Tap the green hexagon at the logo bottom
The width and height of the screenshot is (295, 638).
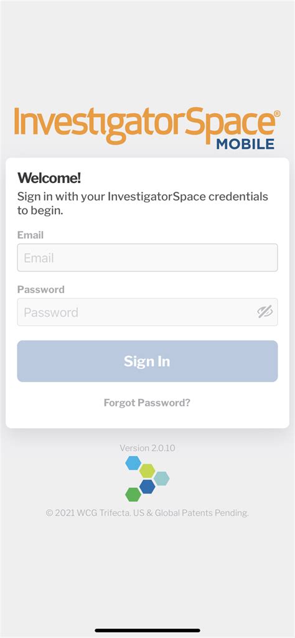coord(133,494)
